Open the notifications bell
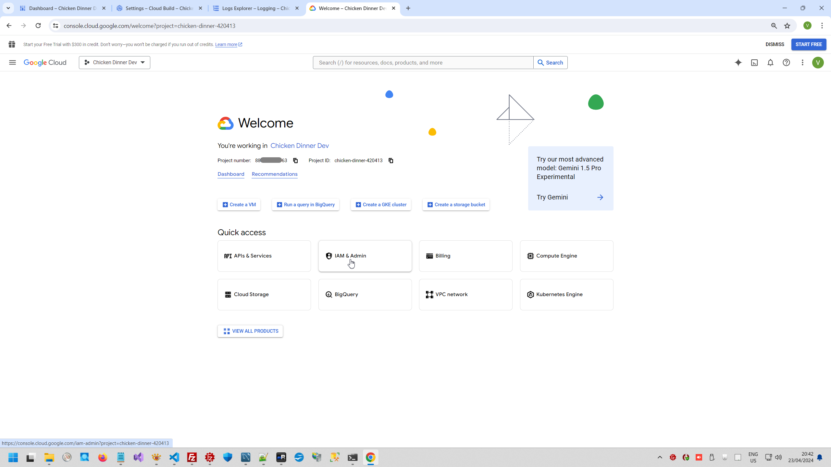The height and width of the screenshot is (467, 831). tap(770, 63)
